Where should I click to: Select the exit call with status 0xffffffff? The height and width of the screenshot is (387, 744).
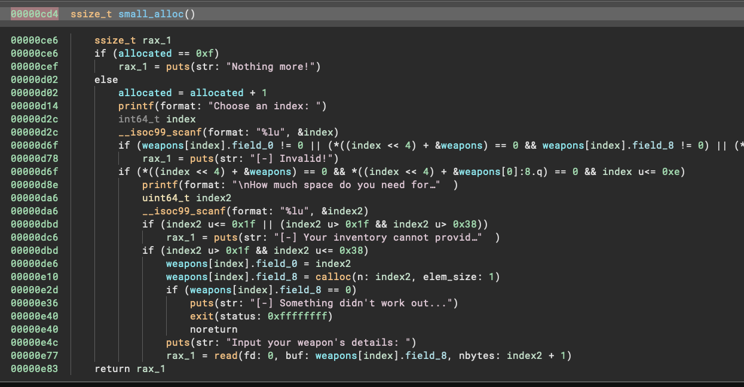[x=201, y=316]
